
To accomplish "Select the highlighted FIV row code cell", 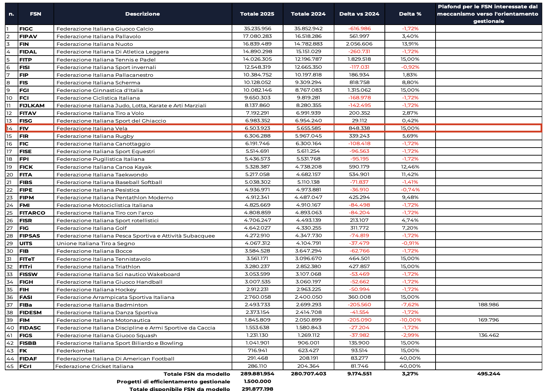I will point(24,128).
